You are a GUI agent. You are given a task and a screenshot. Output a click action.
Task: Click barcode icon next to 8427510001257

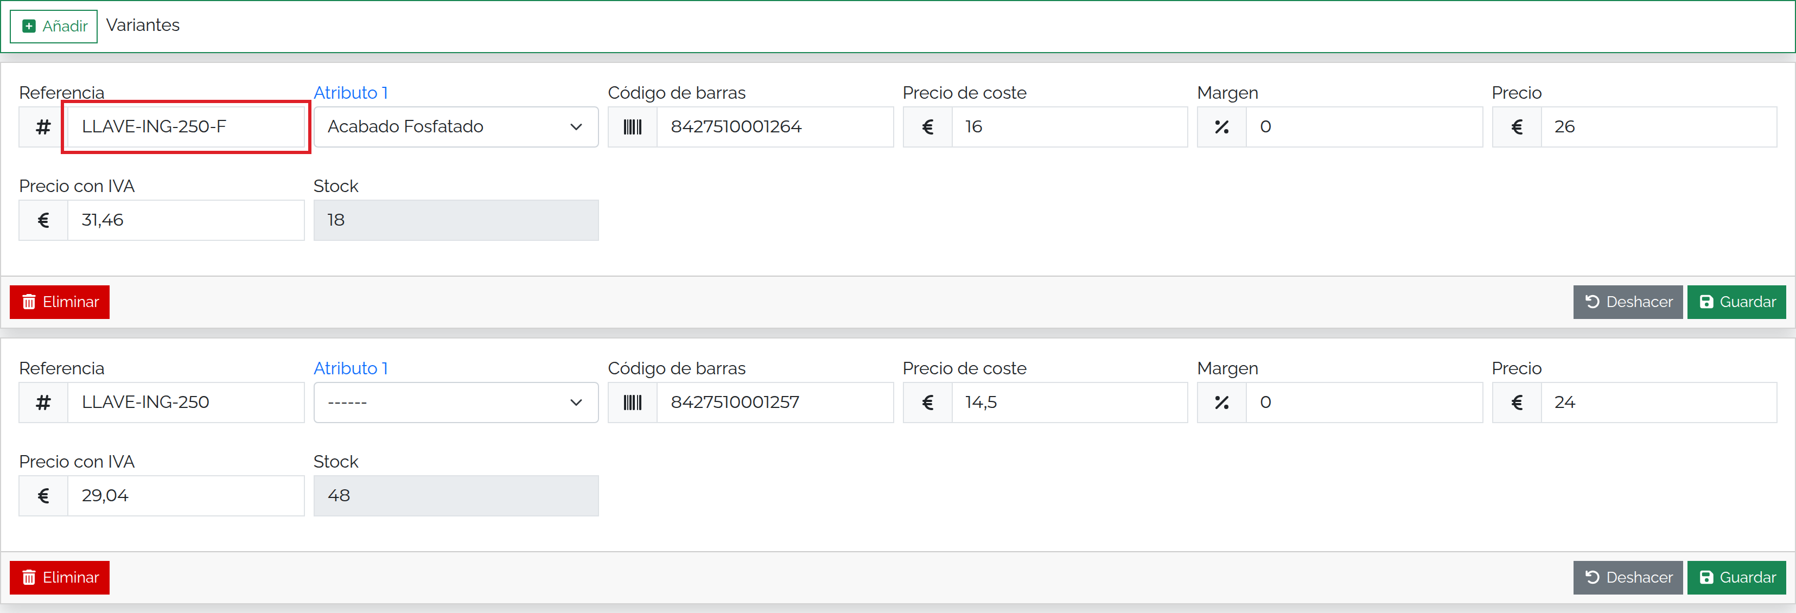coord(632,403)
